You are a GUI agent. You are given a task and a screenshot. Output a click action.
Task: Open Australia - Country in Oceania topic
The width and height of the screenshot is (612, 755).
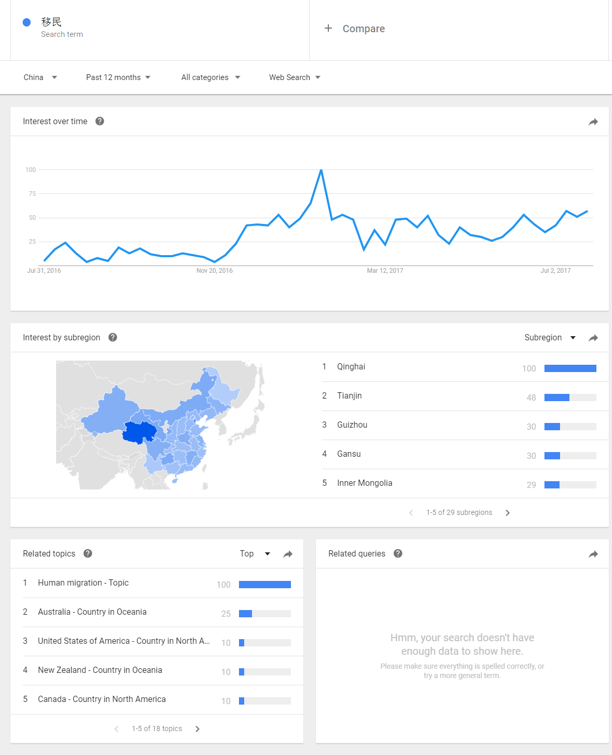[x=92, y=612]
